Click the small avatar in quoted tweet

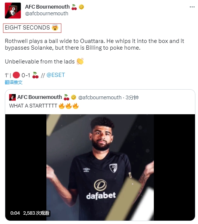[12, 97]
